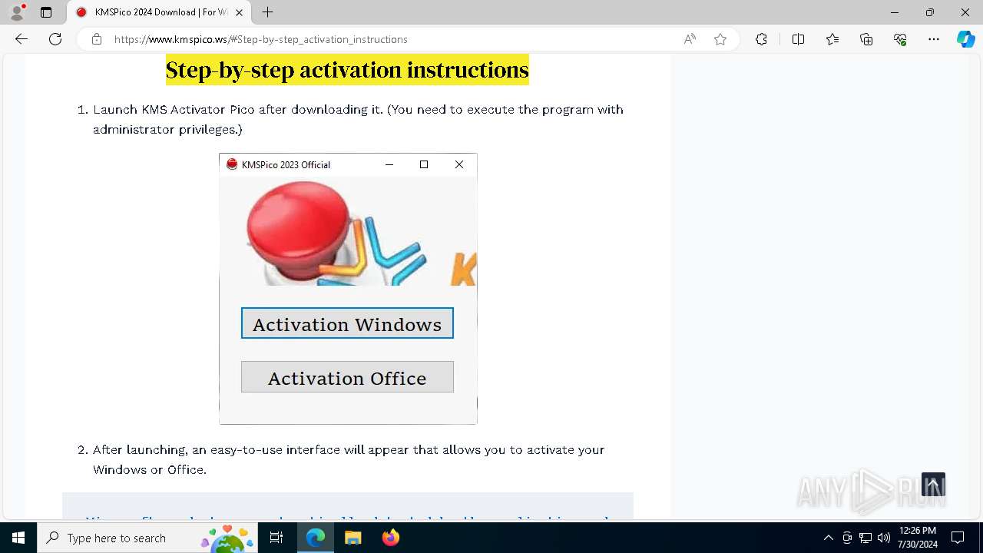Launch Firefox from taskbar
Screen dimensions: 983x553
(391, 538)
